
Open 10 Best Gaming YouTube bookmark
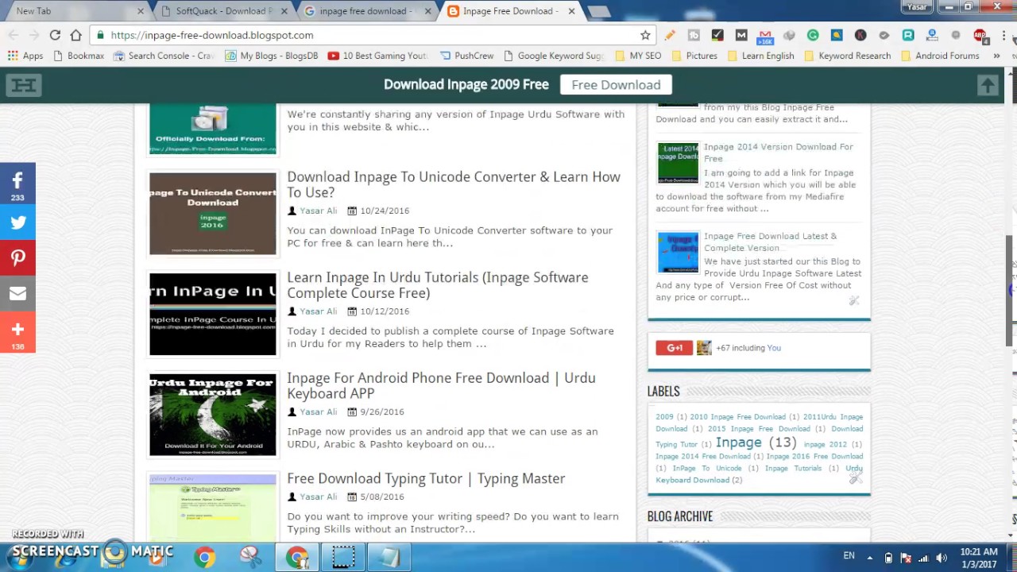377,56
